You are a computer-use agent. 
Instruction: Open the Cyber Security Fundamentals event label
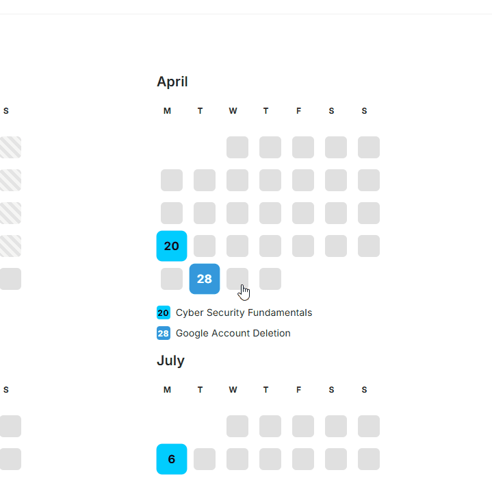[244, 313]
